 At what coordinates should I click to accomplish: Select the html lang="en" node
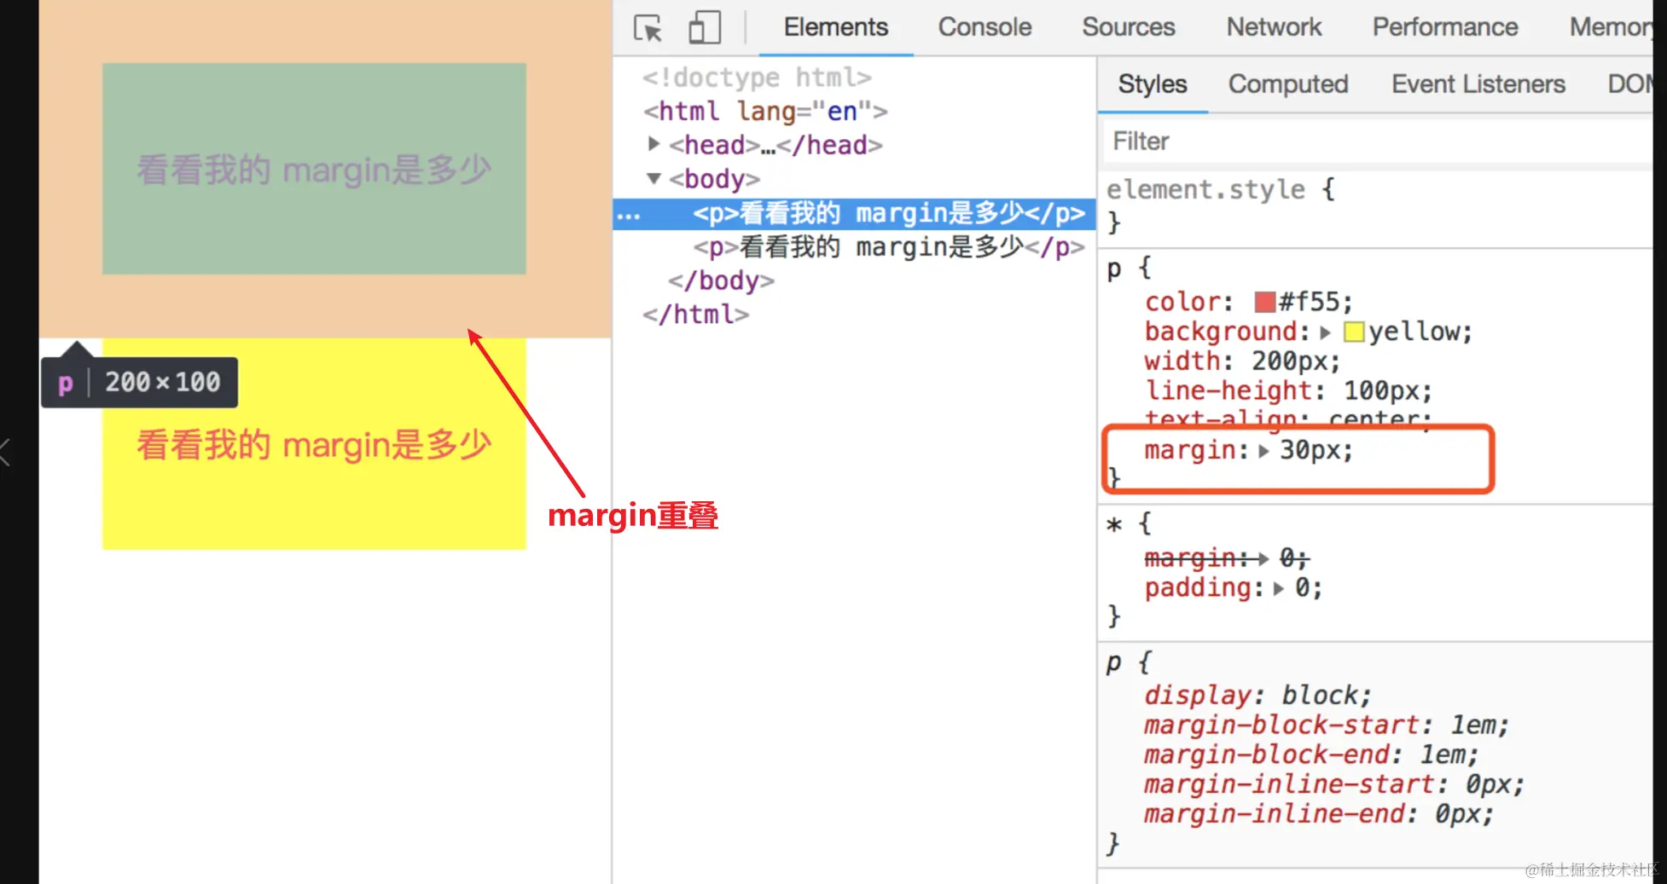coord(765,111)
